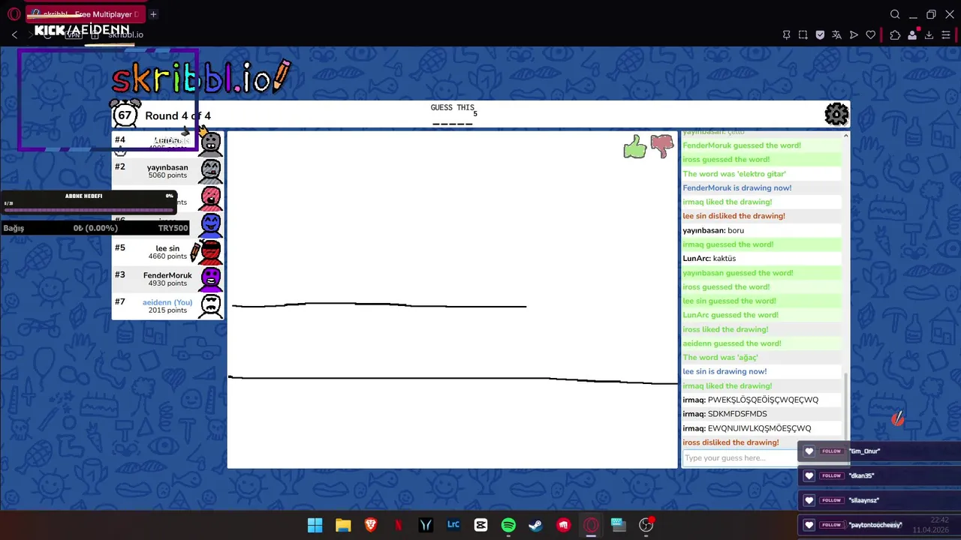Open Opera tab search magnifier
This screenshot has height=540, width=961.
tap(895, 14)
